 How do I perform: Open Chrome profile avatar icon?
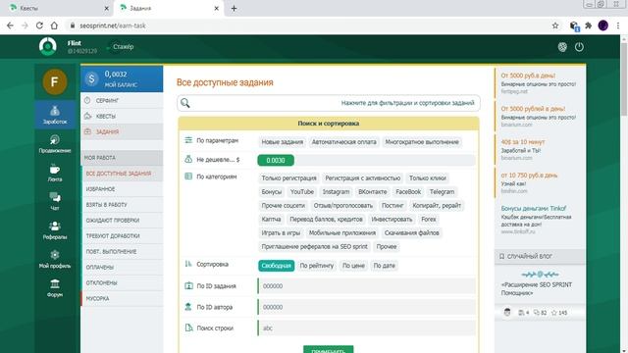point(603,25)
